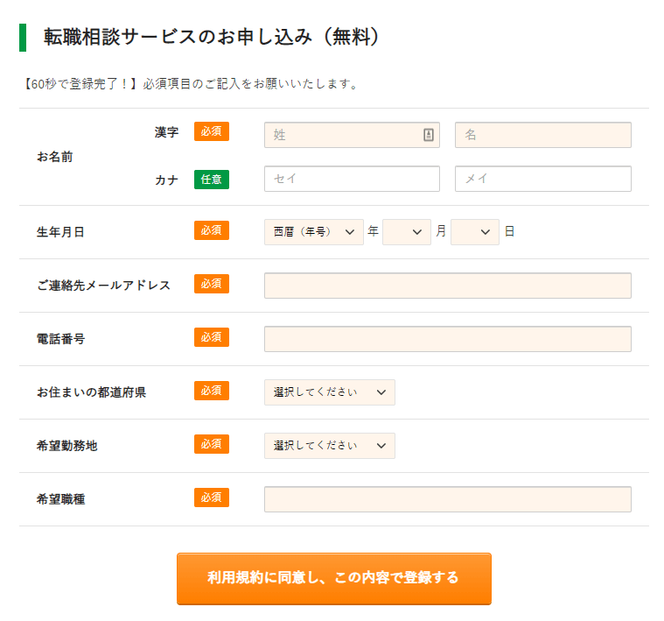The height and width of the screenshot is (621, 664).
Task: Click the 姓 kanji surname input field
Action: click(x=352, y=135)
